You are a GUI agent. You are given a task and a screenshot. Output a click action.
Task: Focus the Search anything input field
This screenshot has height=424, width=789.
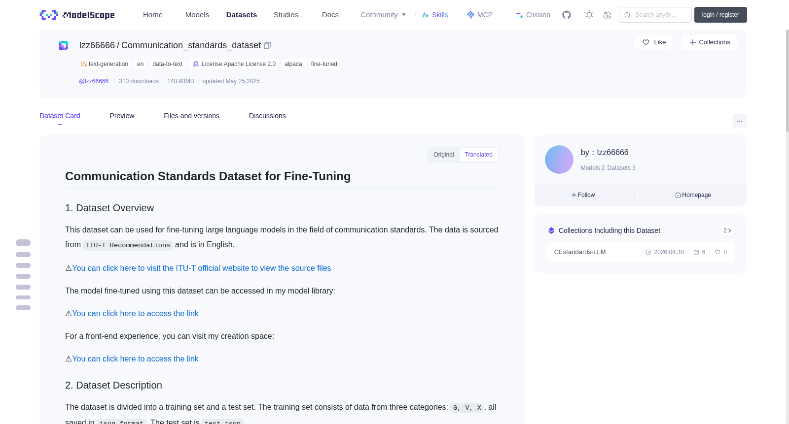point(655,15)
